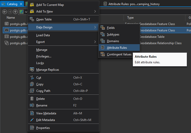
Task: Select Copy Path menu entry
Action: tap(43, 91)
